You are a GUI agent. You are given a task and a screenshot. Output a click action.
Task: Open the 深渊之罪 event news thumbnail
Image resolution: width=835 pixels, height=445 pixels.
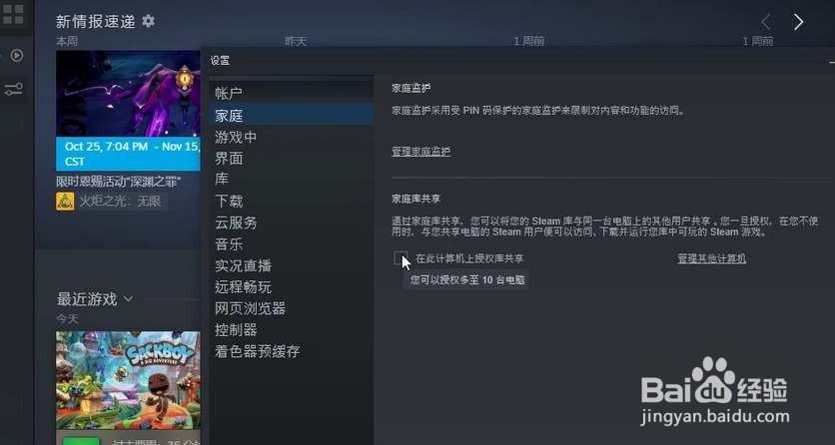tap(128, 94)
